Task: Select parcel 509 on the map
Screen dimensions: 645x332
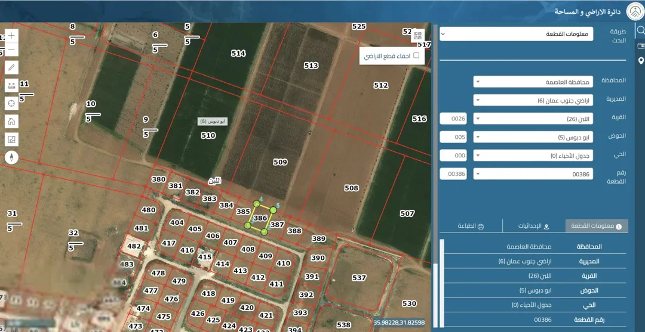Action: (x=280, y=162)
